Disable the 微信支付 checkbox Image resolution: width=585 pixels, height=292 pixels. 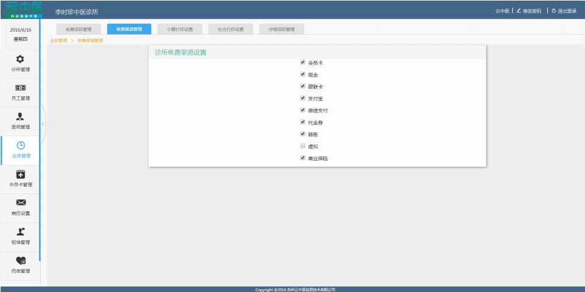303,110
